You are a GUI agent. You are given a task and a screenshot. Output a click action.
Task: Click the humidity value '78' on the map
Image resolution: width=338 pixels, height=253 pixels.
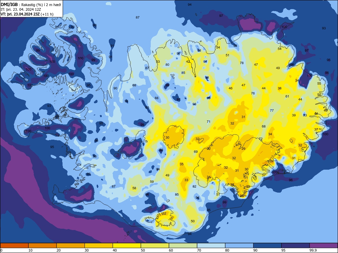coord(242,63)
